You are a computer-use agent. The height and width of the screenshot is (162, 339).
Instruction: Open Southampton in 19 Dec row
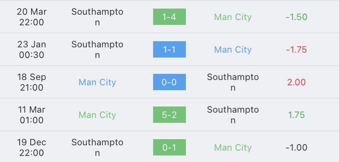click(97, 147)
